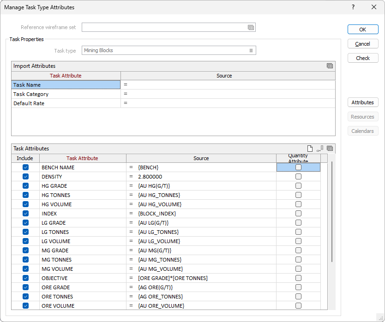This screenshot has width=385, height=322.
Task: Click the {AU LG_VOLUME} source cell
Action: pyautogui.click(x=201, y=241)
